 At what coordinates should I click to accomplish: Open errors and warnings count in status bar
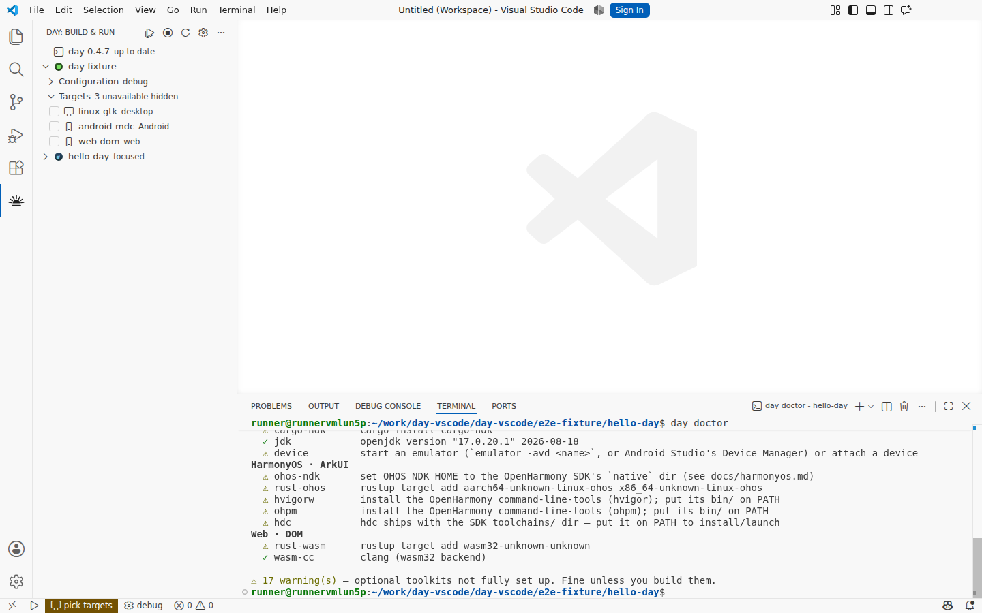coord(194,606)
